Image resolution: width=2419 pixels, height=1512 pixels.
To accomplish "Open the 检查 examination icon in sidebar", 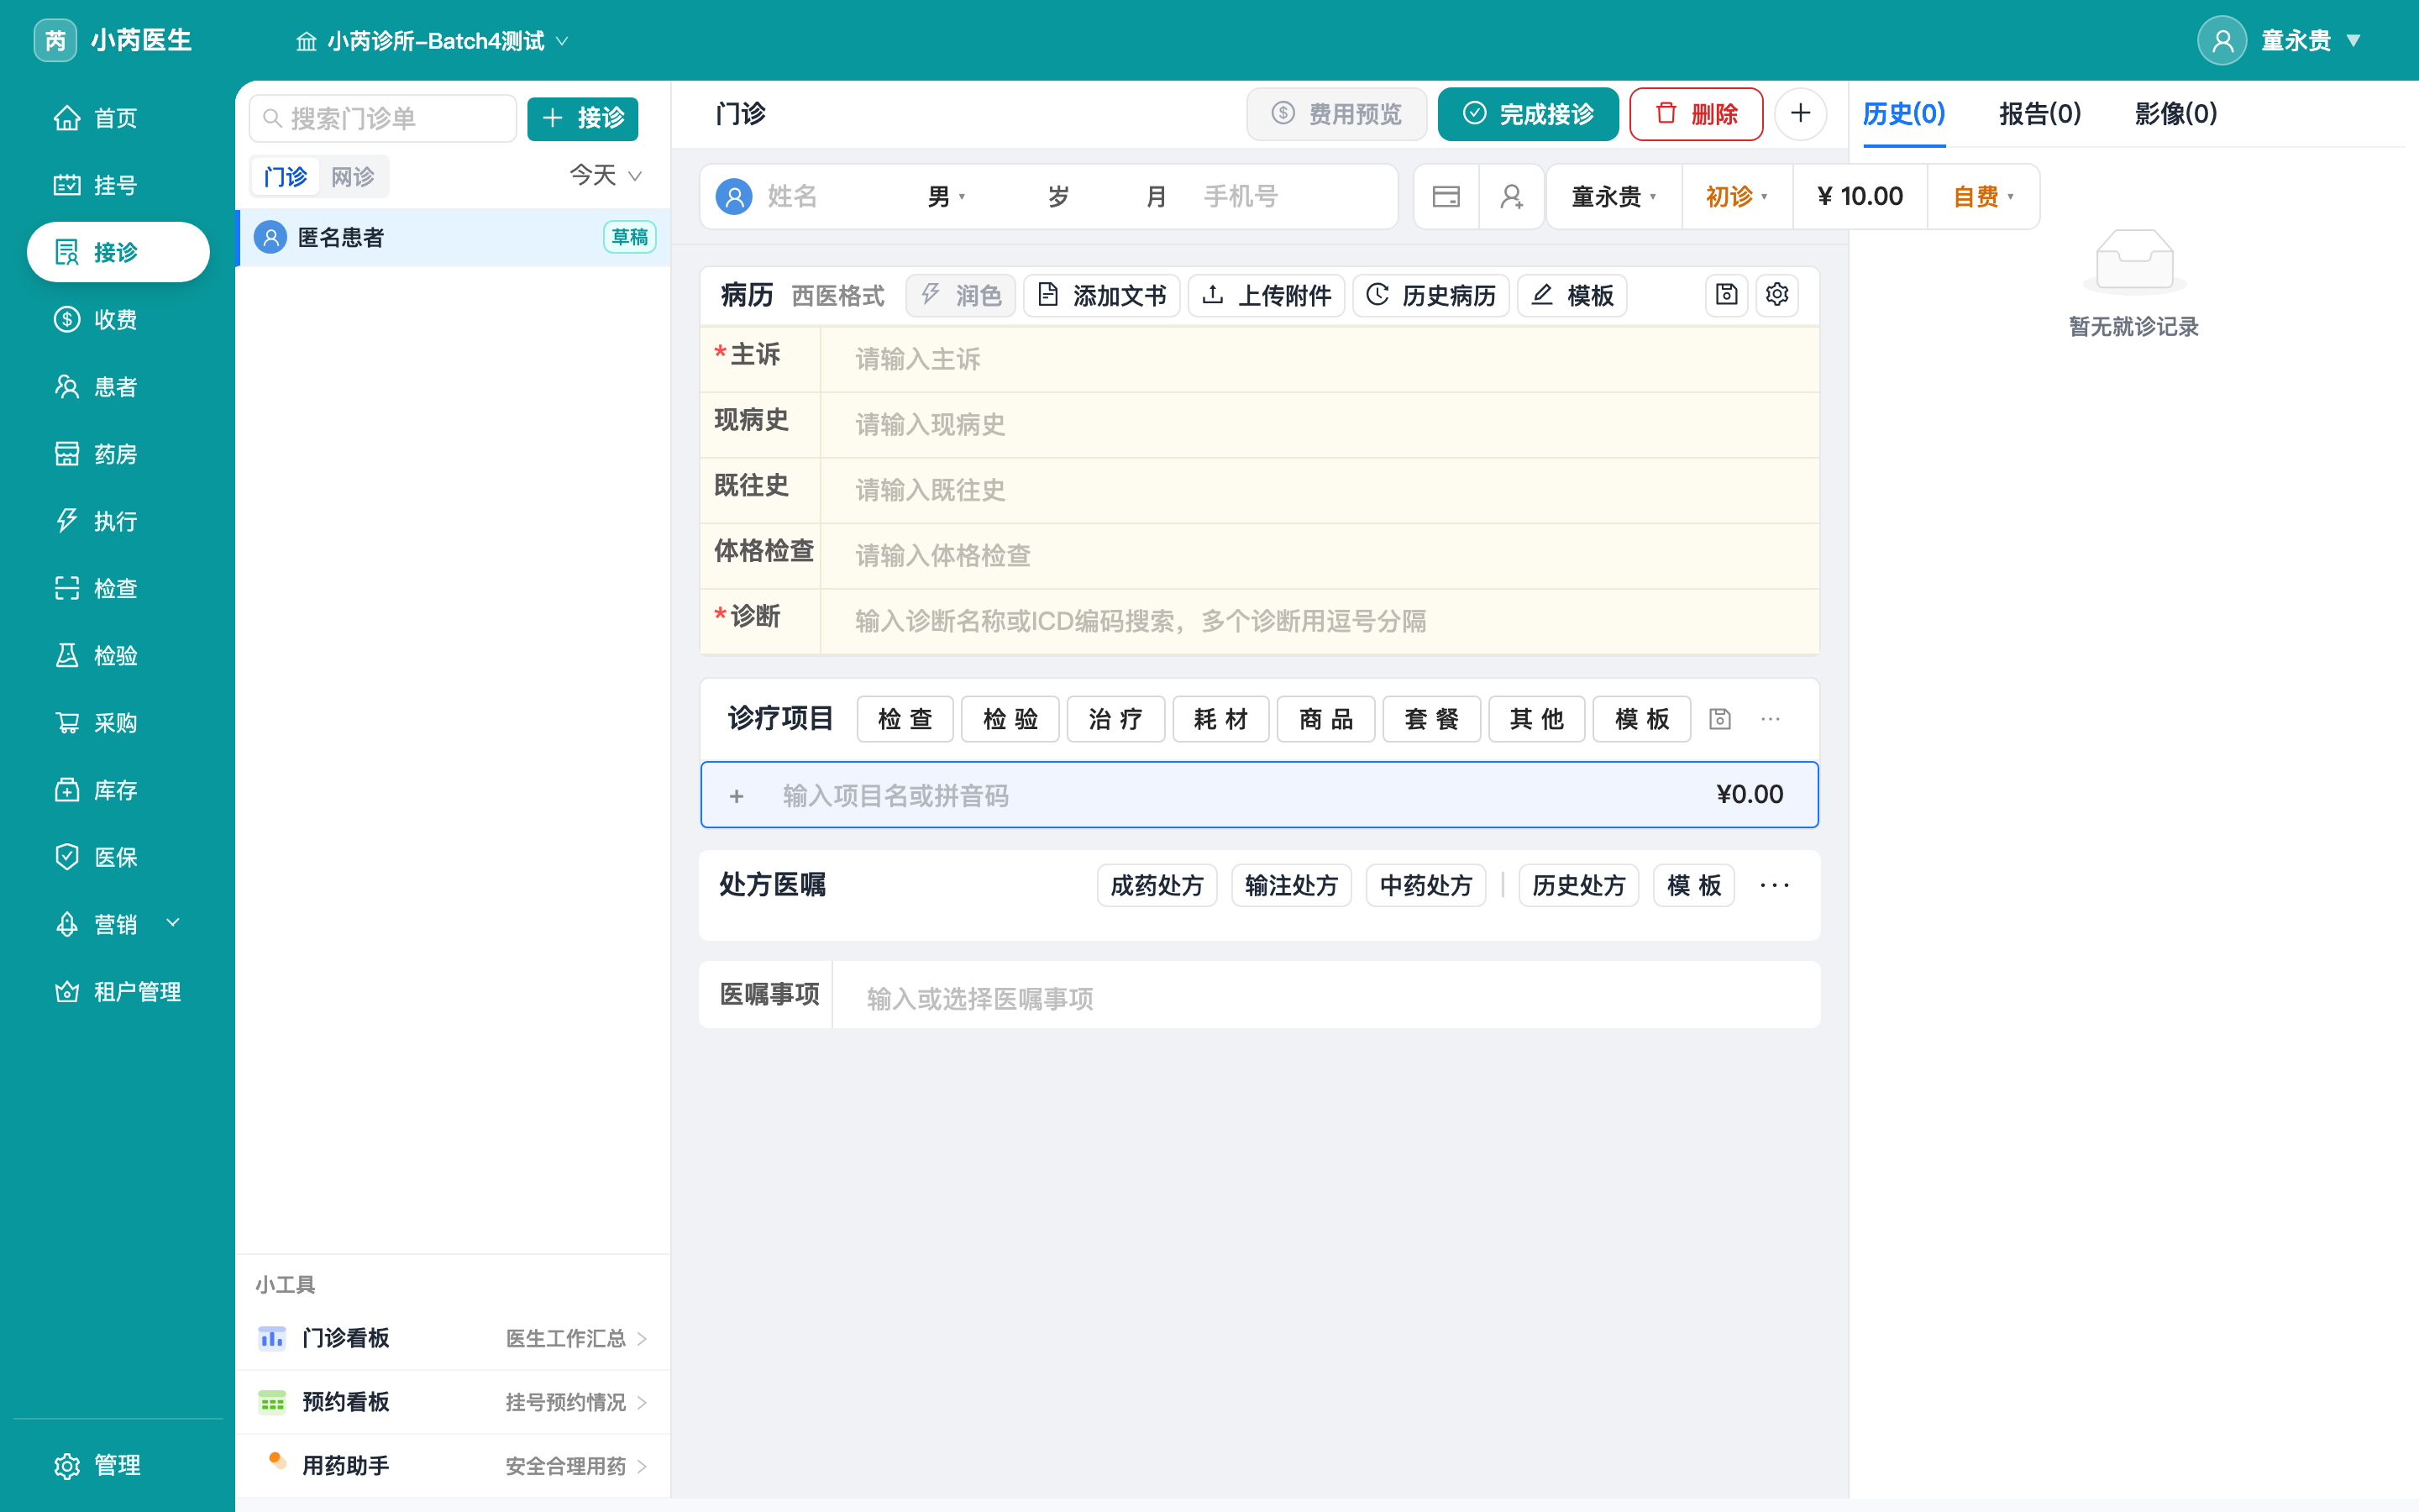I will 67,588.
